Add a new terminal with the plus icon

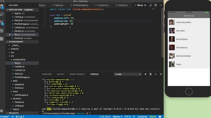[x=145, y=74]
